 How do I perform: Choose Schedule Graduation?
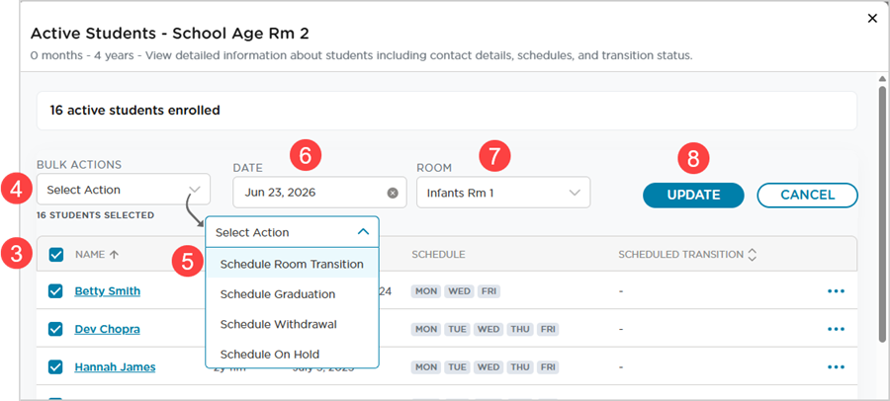(292, 294)
